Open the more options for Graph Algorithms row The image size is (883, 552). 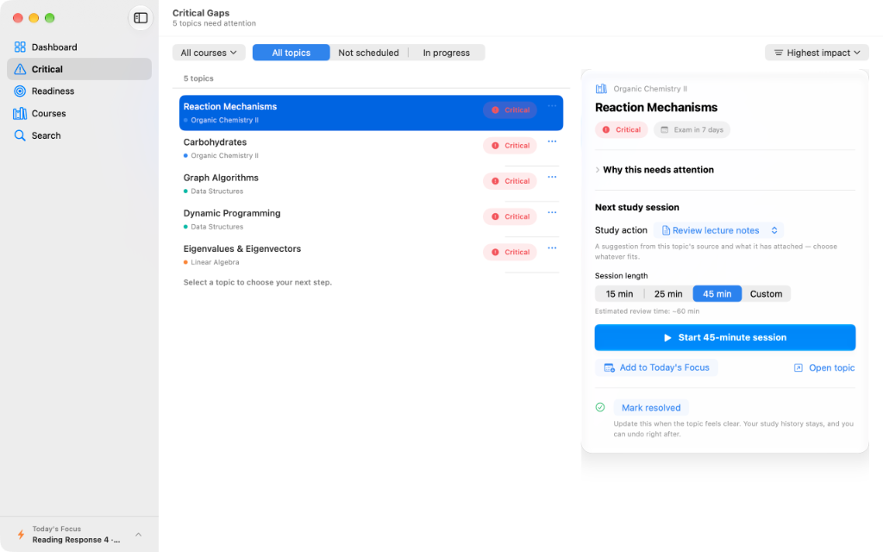(552, 177)
